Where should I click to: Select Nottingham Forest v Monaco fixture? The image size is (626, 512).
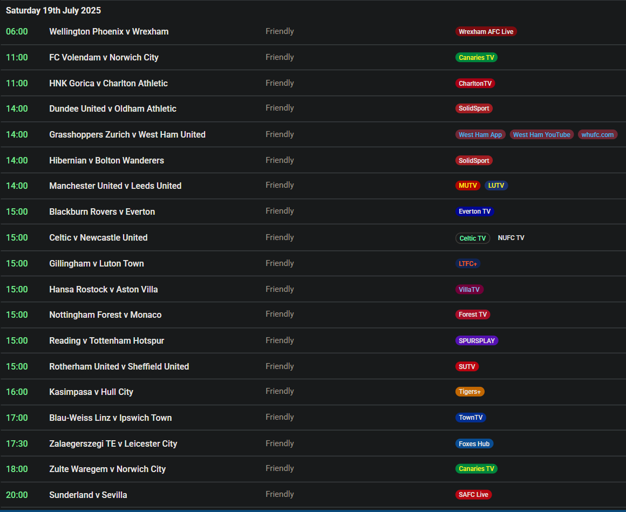105,315
